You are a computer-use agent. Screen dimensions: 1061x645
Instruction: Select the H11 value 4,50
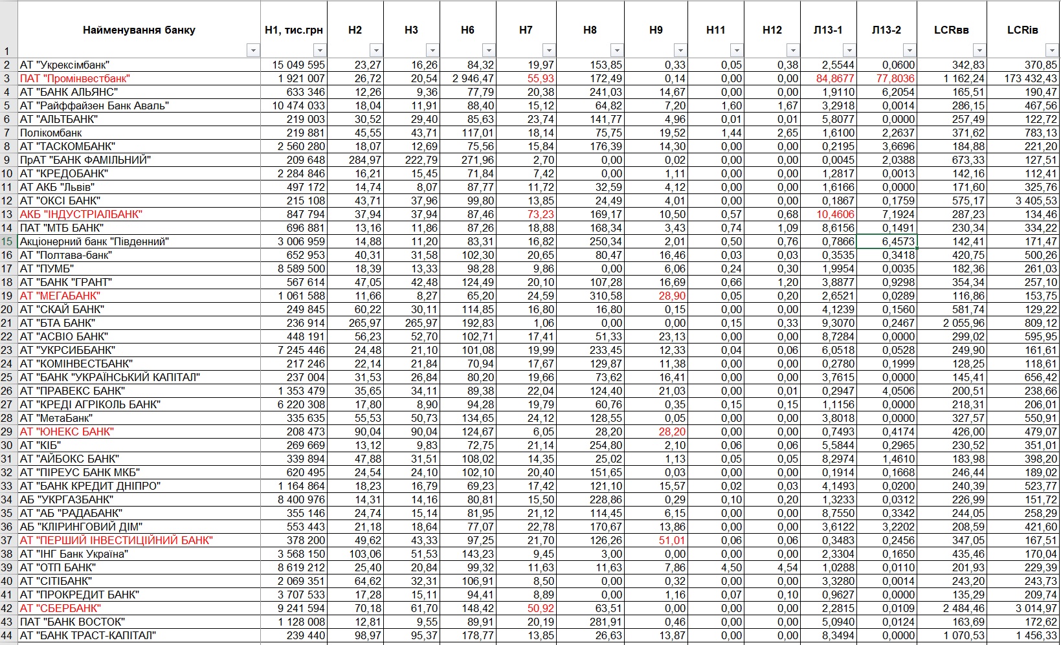(x=716, y=567)
